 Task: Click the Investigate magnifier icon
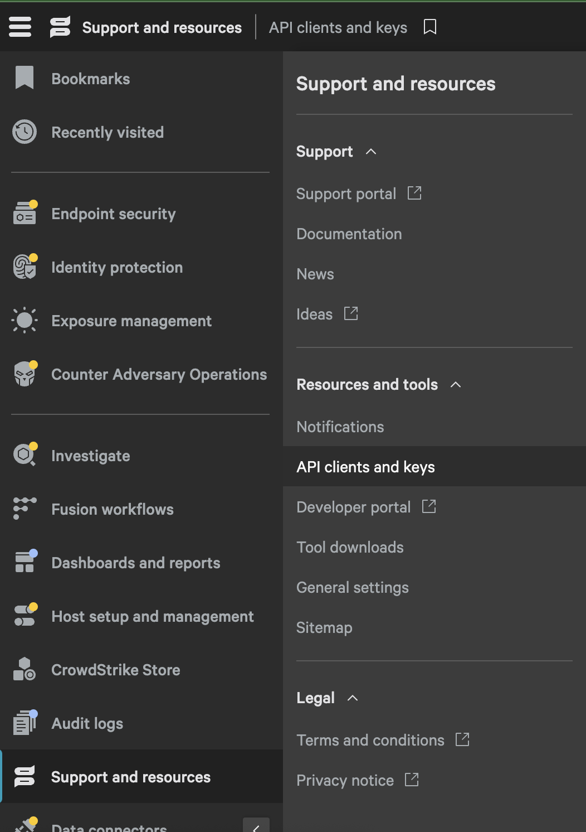25,455
